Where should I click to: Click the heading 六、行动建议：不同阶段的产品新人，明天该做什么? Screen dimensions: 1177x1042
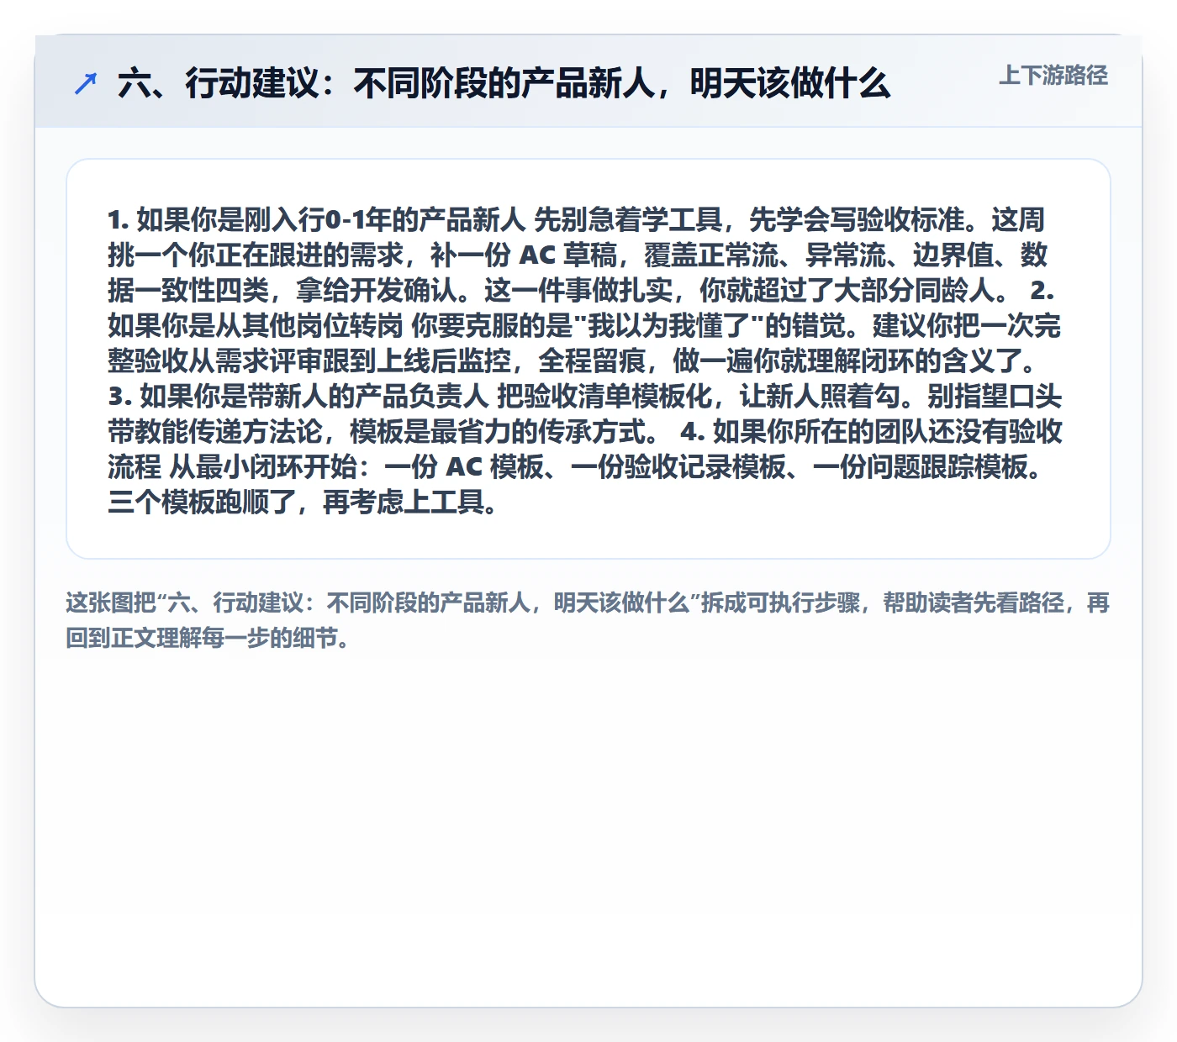point(504,83)
